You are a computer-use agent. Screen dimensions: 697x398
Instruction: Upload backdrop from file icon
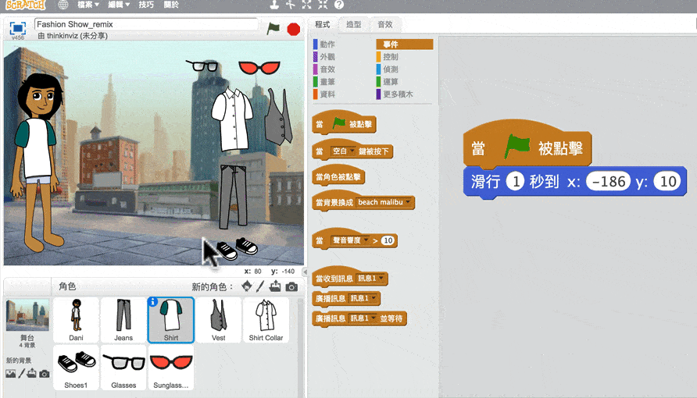tap(31, 374)
